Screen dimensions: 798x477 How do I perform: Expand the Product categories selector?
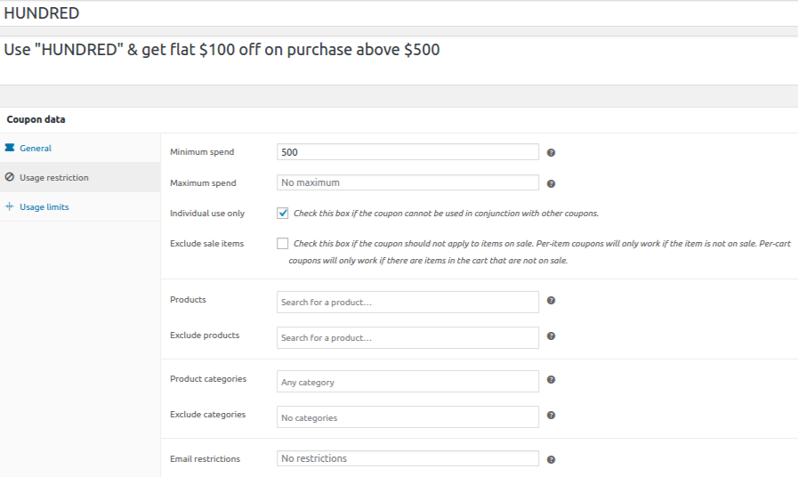[407, 382]
